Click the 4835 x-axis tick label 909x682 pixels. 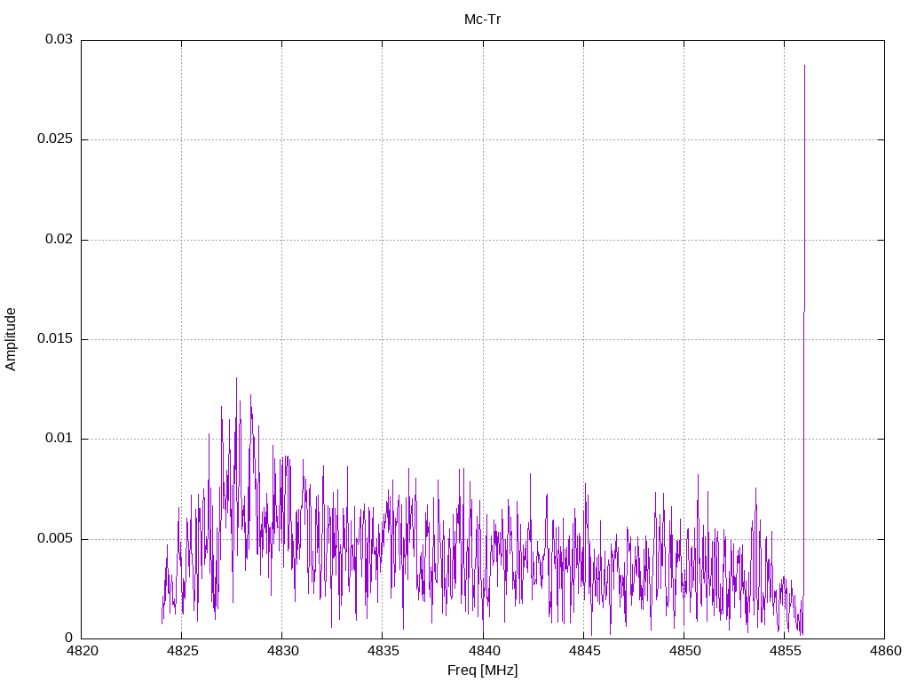(383, 651)
